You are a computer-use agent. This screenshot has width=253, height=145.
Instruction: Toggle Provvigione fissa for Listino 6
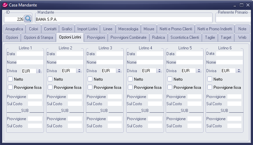click(x=210, y=87)
